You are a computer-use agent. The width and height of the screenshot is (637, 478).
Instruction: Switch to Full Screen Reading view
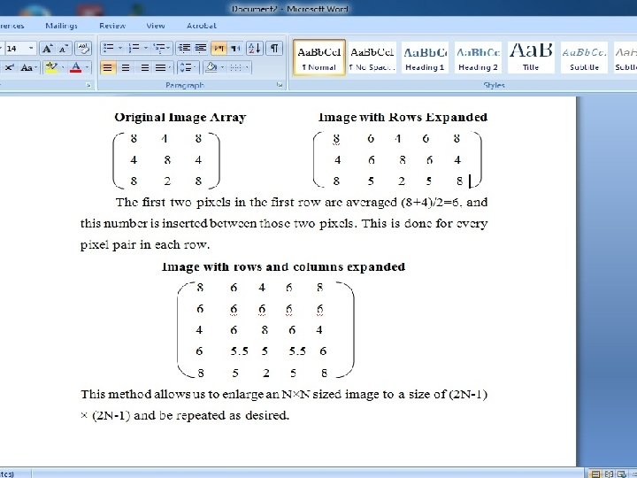pyautogui.click(x=609, y=474)
